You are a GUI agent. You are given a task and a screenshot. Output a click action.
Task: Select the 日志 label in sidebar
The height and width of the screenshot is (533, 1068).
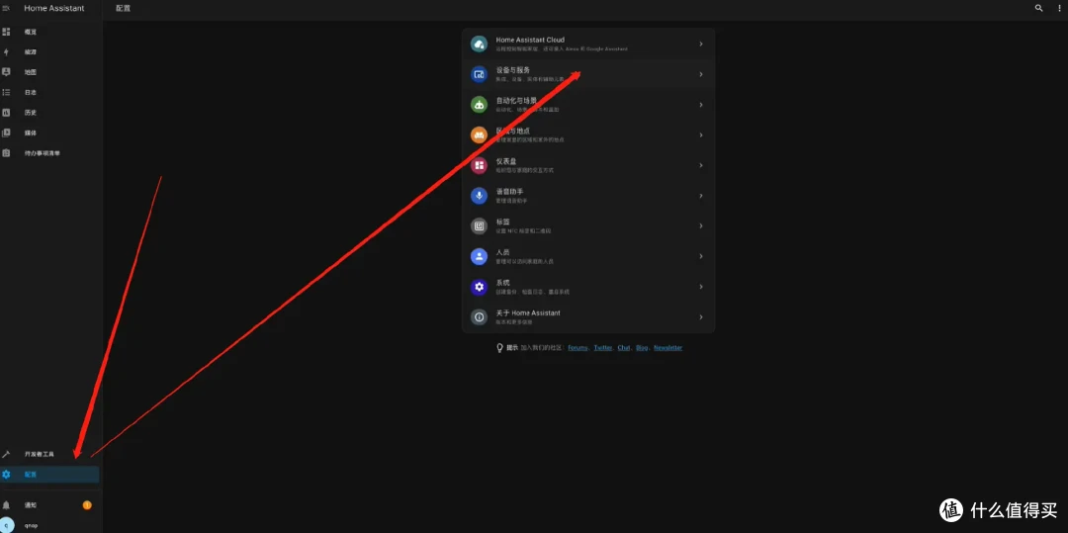click(x=31, y=93)
